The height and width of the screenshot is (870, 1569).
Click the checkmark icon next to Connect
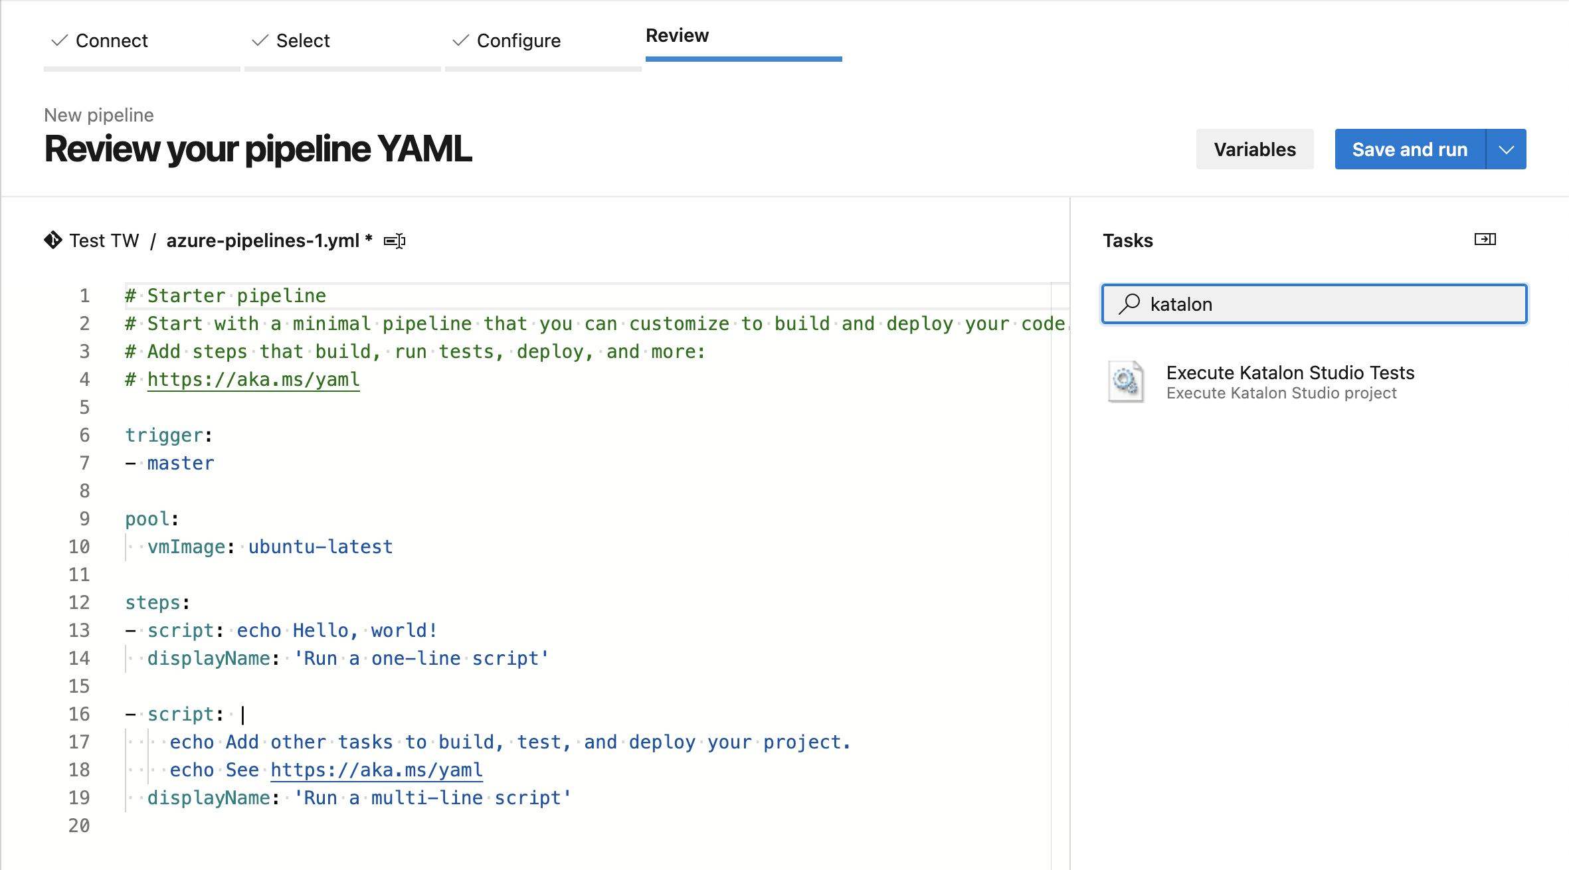click(60, 41)
